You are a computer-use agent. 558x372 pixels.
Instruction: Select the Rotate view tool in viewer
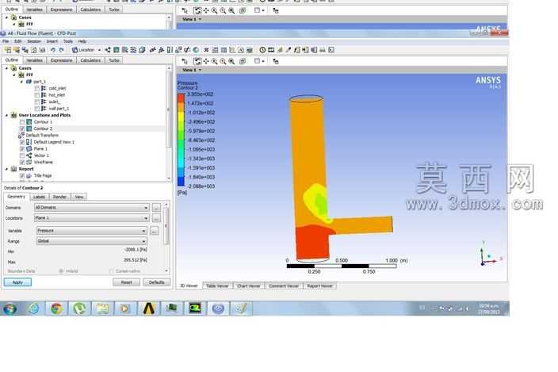[197, 61]
